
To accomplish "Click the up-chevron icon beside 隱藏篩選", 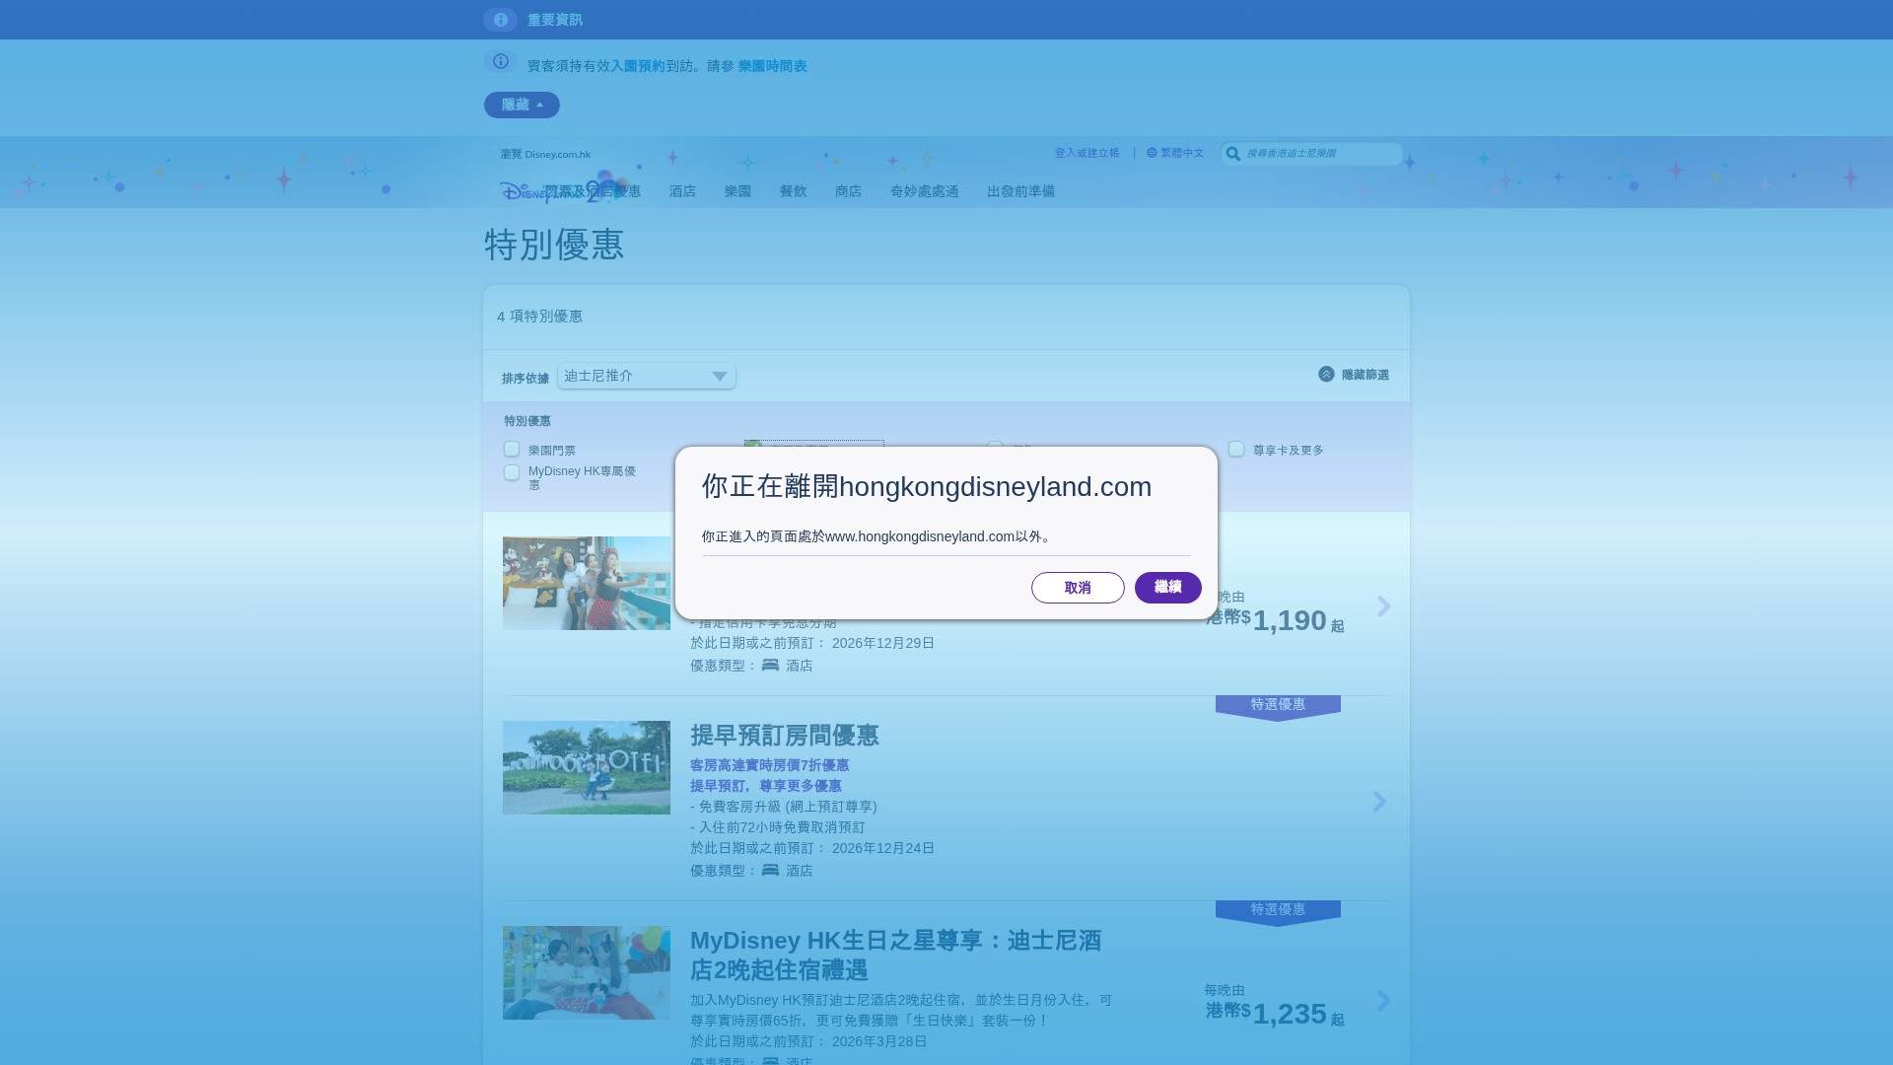I will coord(1326,374).
